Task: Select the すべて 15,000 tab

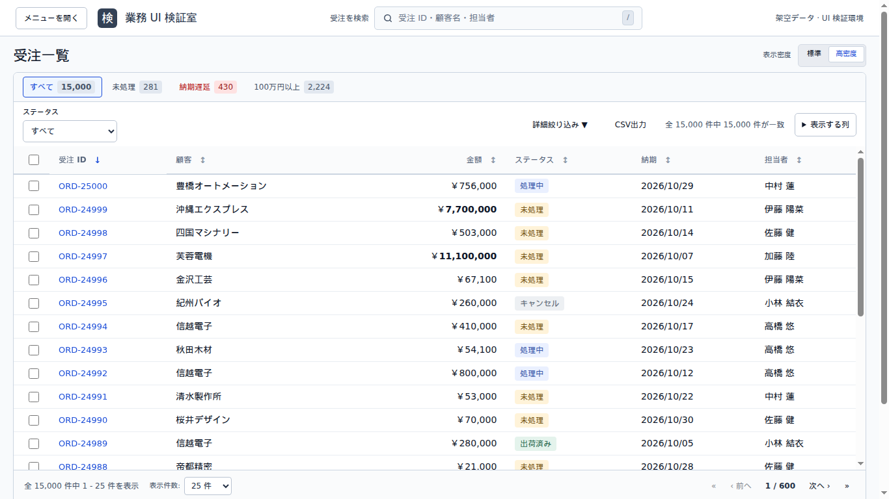Action: (62, 87)
